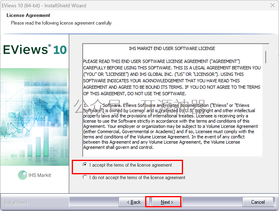Click the IHS Markit logo
Screen dimensions: 279x211
pyautogui.click(x=35, y=175)
